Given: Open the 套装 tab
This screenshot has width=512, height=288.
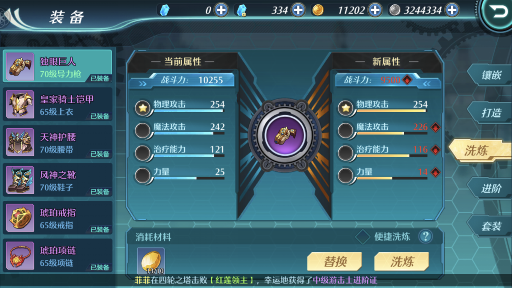Looking at the screenshot, I should [x=491, y=226].
